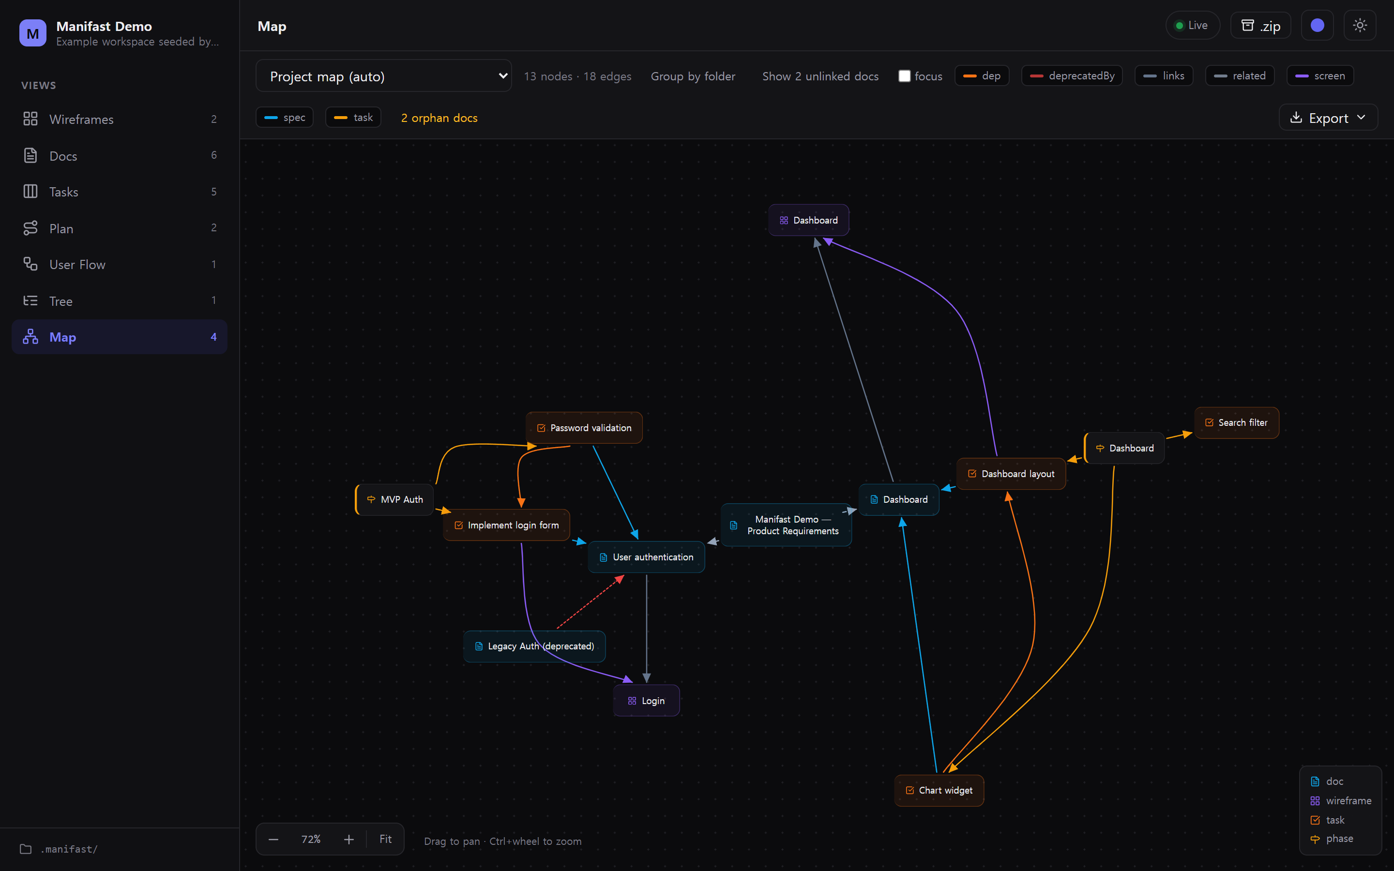Select the Implement login form task node
Viewport: 1394px width, 871px height.
click(506, 526)
